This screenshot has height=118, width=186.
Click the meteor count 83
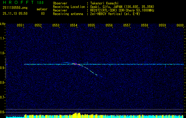tap(43, 14)
